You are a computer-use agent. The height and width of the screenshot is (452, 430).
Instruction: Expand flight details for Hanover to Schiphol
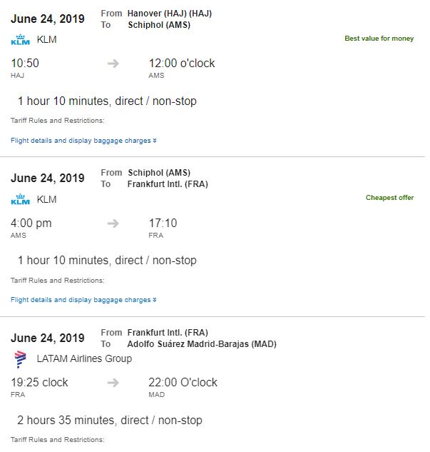[83, 141]
